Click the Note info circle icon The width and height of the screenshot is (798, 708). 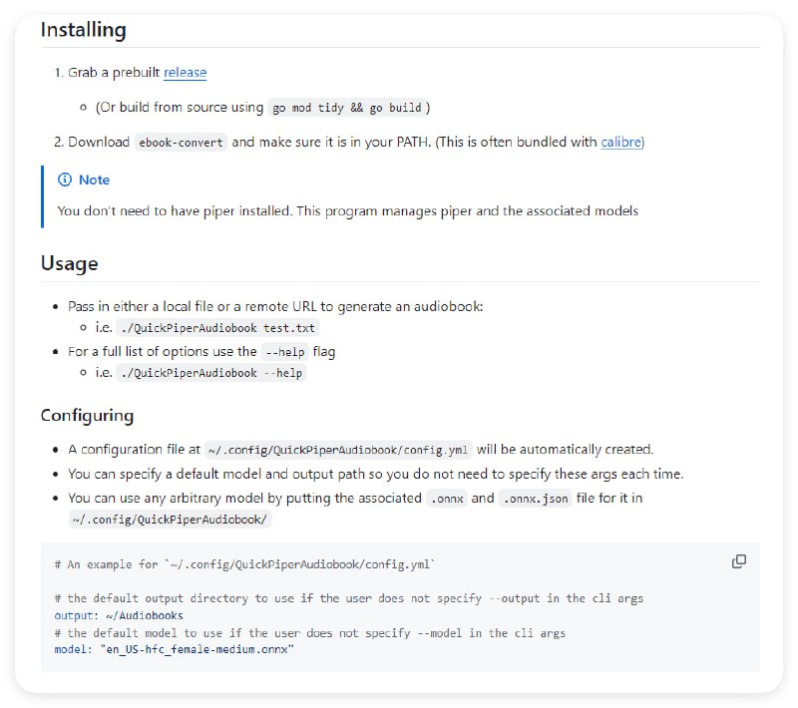click(65, 180)
